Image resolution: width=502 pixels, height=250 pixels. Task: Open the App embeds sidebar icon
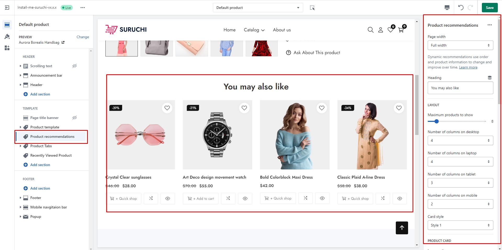pyautogui.click(x=7, y=48)
